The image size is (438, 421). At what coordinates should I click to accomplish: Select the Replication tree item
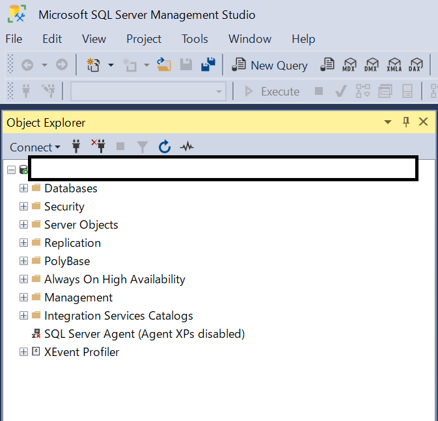click(x=73, y=243)
